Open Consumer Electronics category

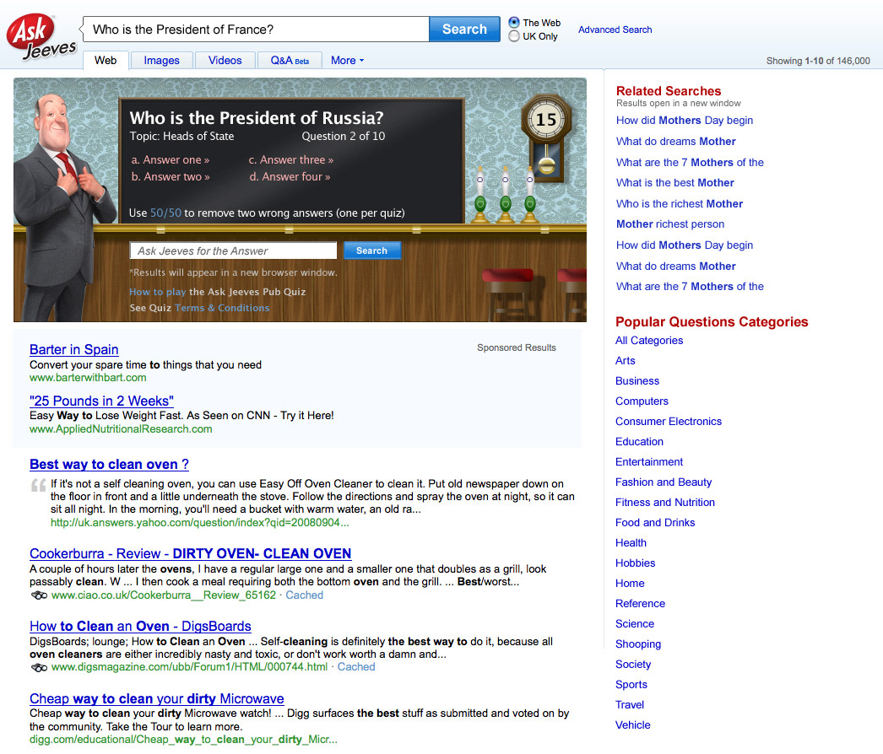tap(668, 422)
